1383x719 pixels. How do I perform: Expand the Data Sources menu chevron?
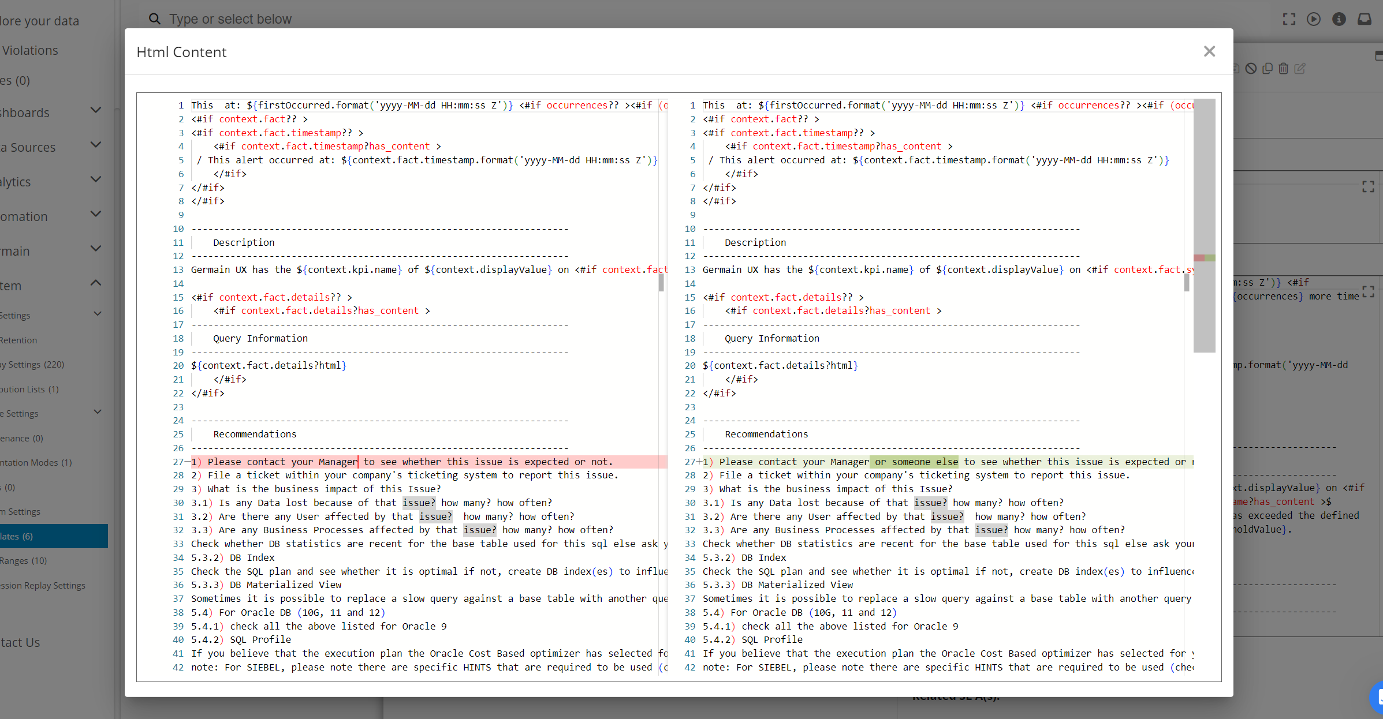pos(96,145)
